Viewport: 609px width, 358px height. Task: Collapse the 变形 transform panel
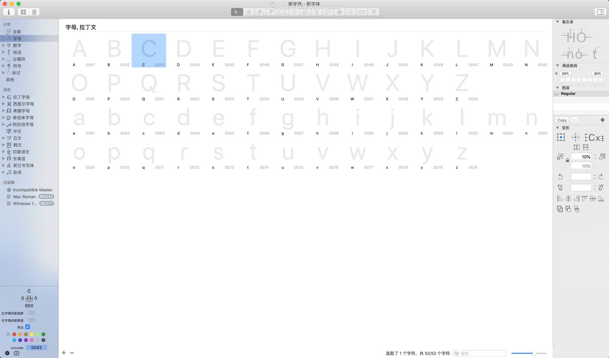coord(557,128)
